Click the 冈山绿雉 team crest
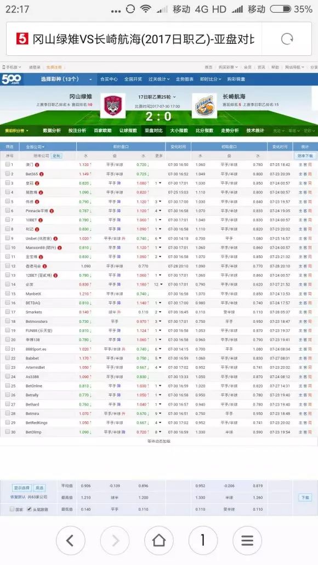 pos(113,106)
